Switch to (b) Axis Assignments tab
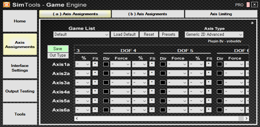Viewport: 260px width, 127px height. pos(148,14)
